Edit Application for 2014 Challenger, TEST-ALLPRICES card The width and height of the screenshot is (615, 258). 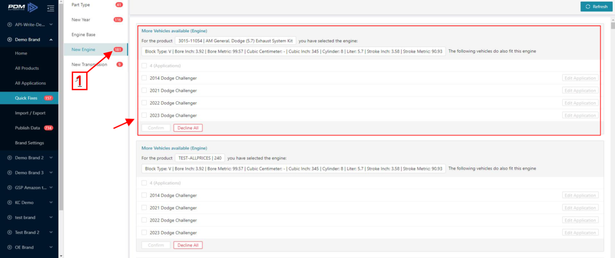(580, 195)
